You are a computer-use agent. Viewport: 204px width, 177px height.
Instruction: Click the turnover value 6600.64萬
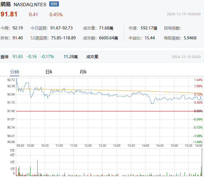point(108,38)
